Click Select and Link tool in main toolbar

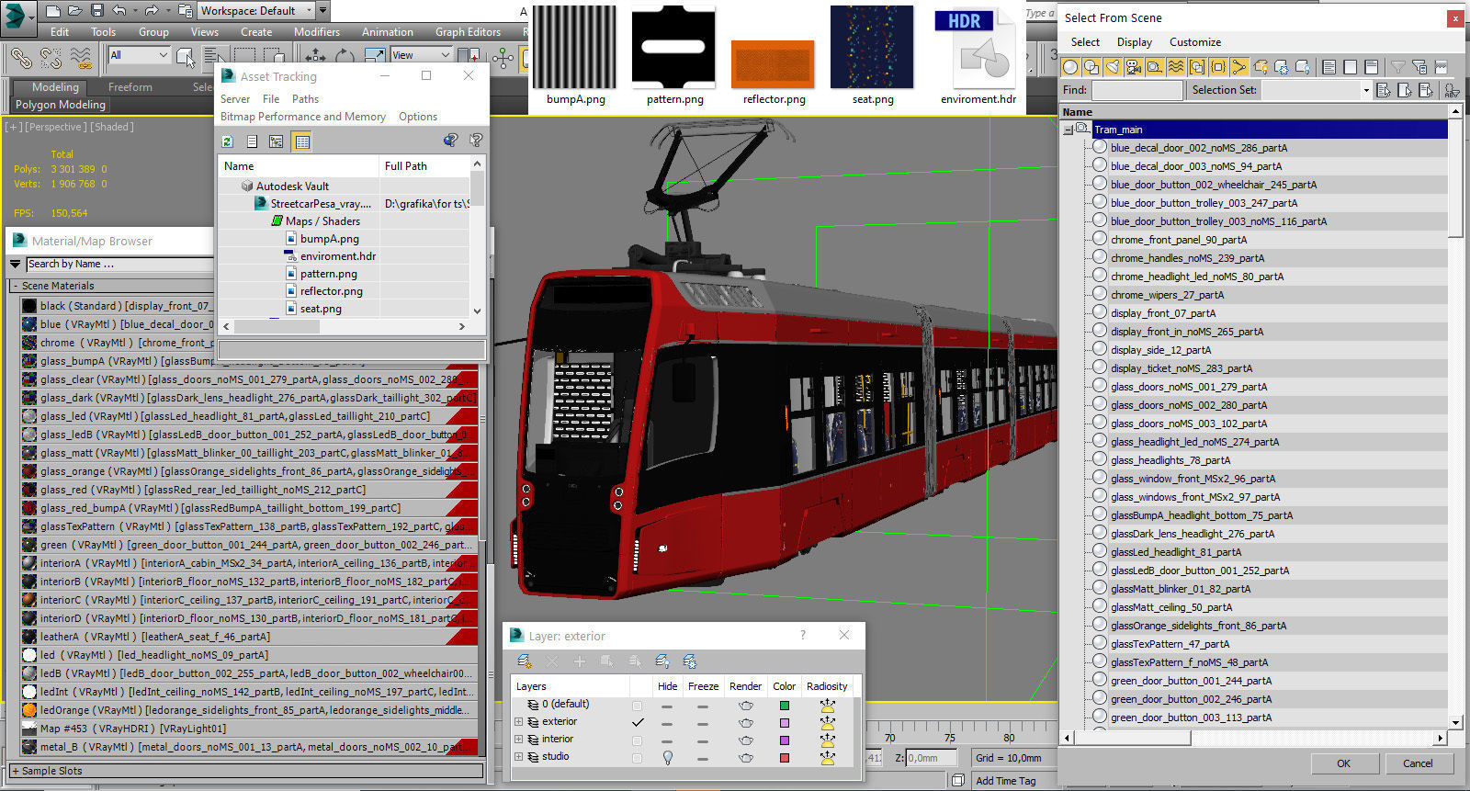tap(21, 58)
